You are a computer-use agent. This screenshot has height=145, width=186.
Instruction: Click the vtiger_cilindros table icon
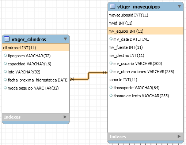[x=7, y=39]
